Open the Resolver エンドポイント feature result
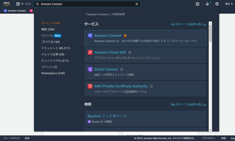235x141 pixels. click(145, 119)
